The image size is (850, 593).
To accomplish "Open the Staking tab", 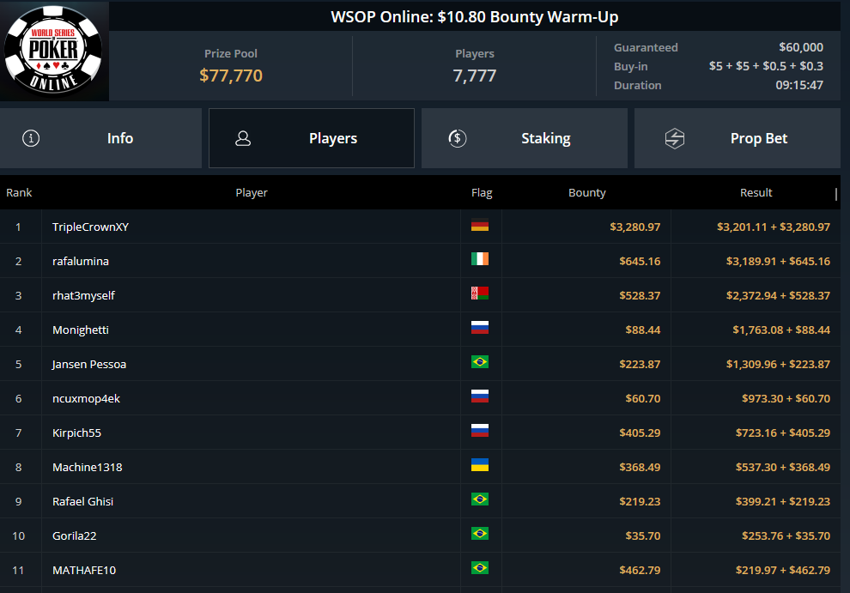I will tap(525, 138).
